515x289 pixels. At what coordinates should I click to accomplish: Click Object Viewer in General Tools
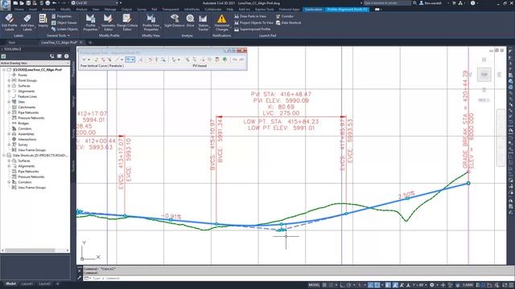click(x=64, y=22)
